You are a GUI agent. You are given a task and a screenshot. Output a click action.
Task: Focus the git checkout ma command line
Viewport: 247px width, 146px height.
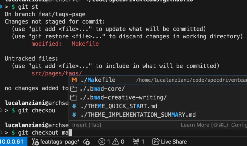tap(43, 132)
